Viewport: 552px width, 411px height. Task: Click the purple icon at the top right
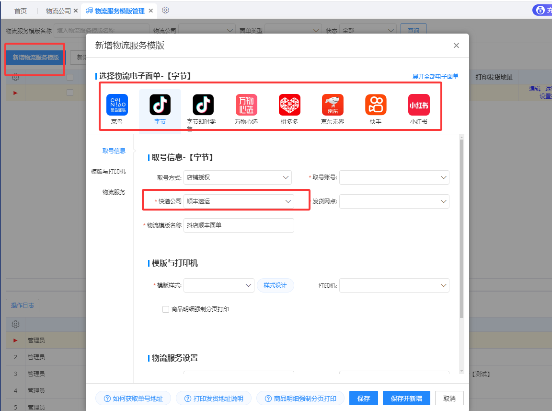point(540,10)
